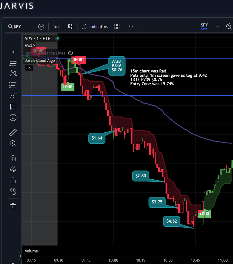
Task: Select the ruler measure tool
Action: click(x=13, y=132)
